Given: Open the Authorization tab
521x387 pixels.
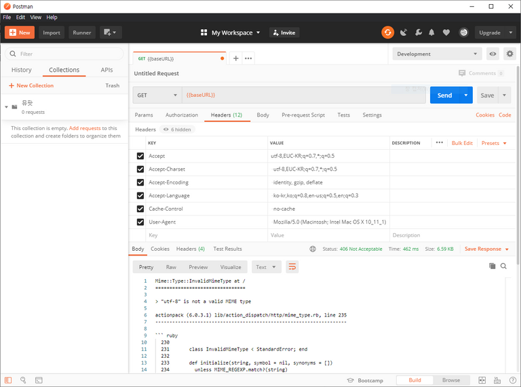Looking at the screenshot, I should coord(182,115).
